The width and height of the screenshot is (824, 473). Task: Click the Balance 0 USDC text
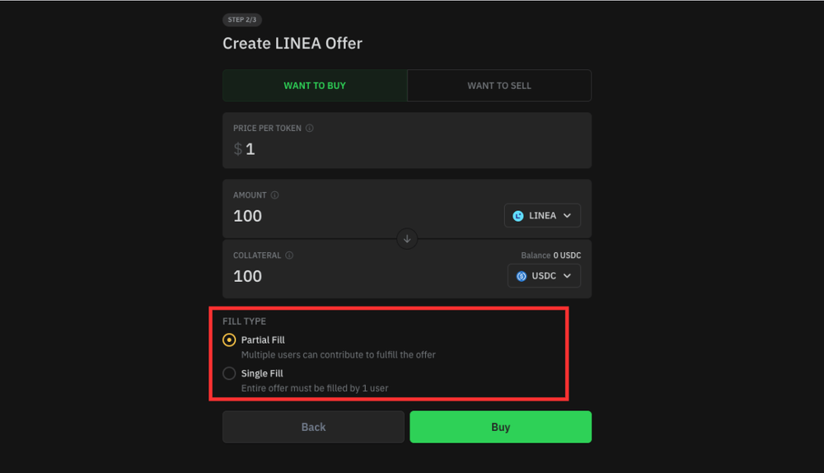[550, 255]
